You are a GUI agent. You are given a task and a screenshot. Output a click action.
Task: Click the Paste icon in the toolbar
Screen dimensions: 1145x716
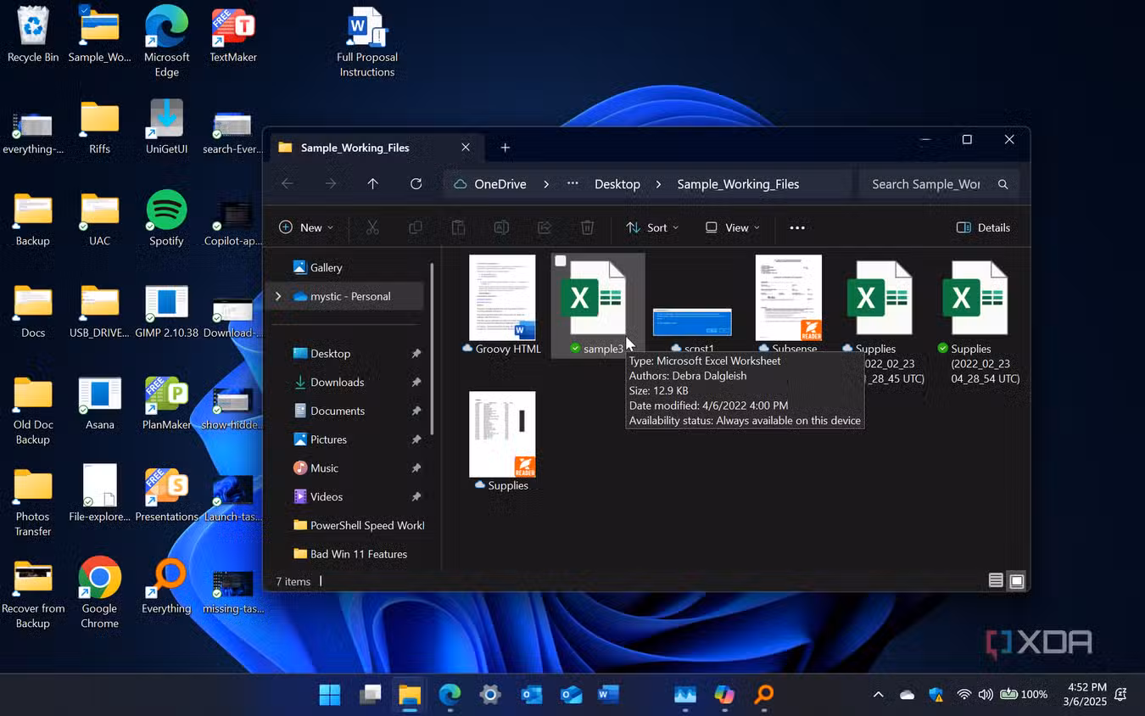(458, 227)
